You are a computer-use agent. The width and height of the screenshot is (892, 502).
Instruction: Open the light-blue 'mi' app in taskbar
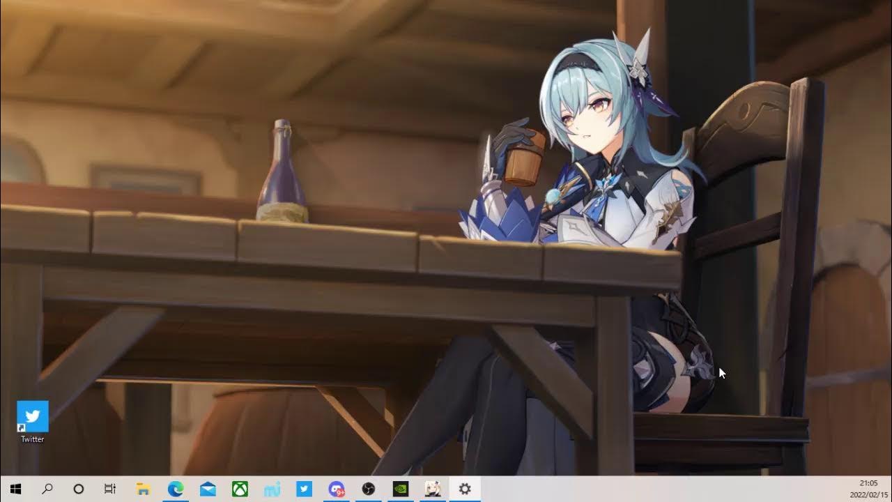[272, 489]
